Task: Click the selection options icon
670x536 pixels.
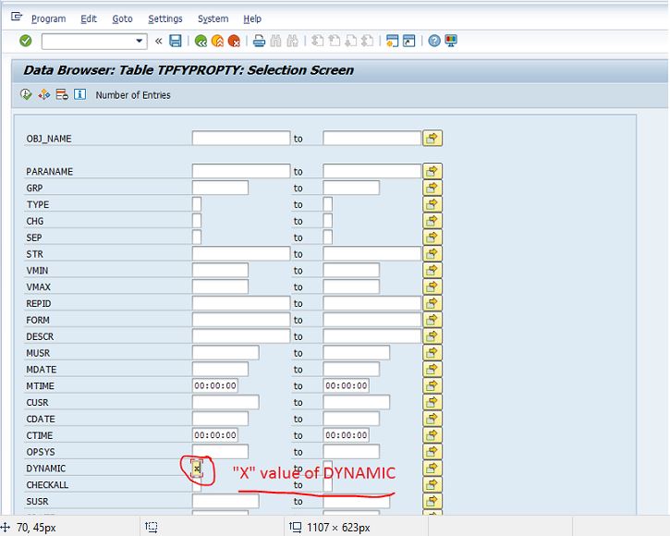Action: pos(44,94)
